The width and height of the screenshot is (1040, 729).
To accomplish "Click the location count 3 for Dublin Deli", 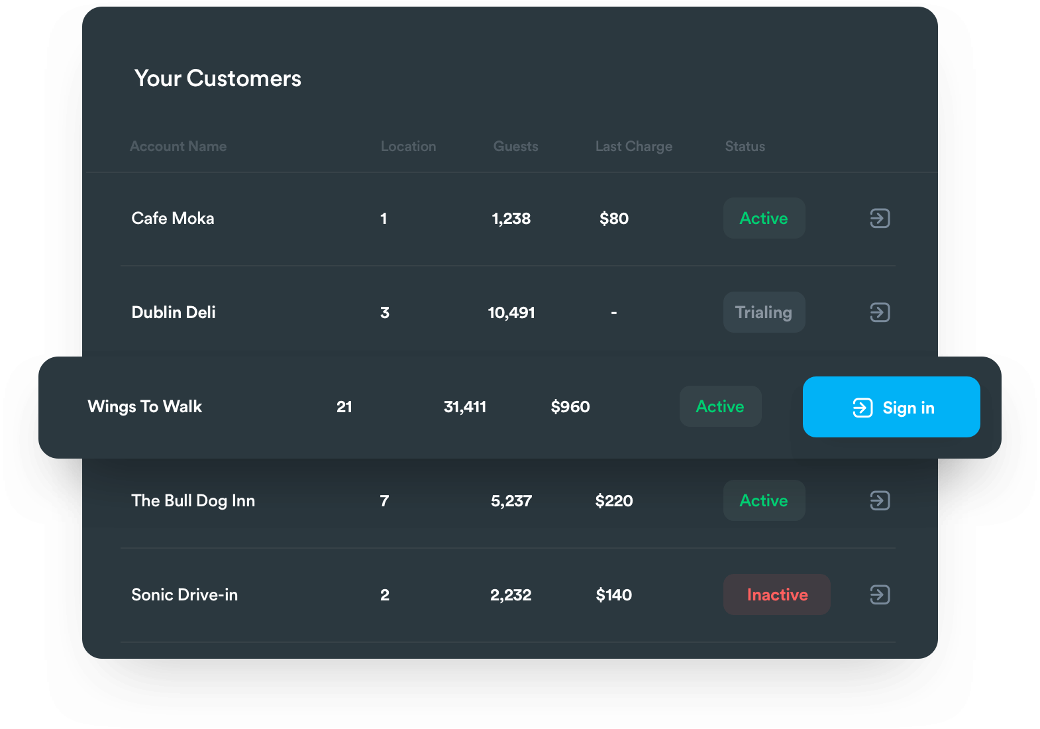I will pos(384,313).
